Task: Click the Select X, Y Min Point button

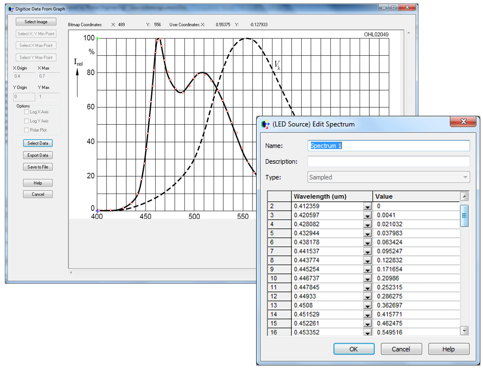Action: pyautogui.click(x=36, y=34)
